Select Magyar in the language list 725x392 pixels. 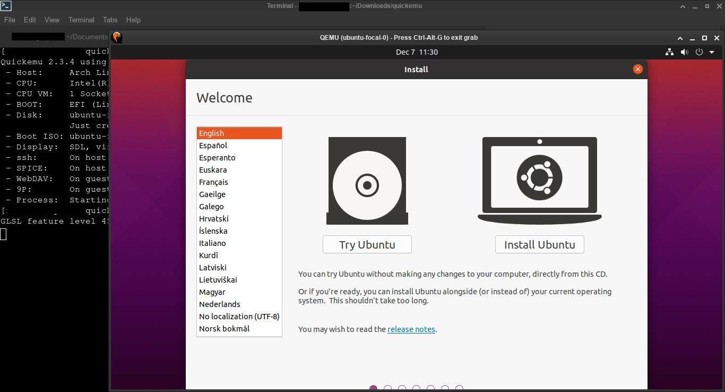(239, 292)
